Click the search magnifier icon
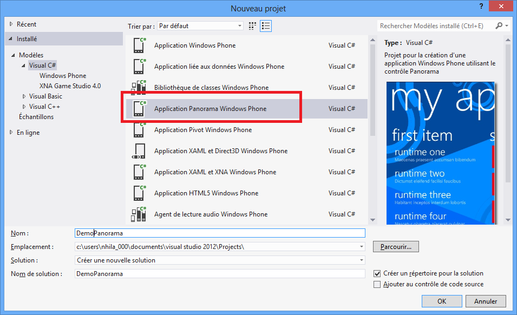The image size is (517, 315). click(499, 25)
